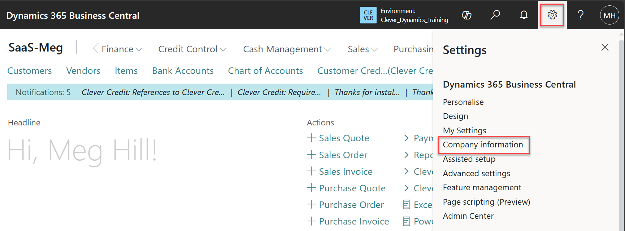Open notification 'Clever Credit: References to Clever Cre...'

(x=153, y=92)
